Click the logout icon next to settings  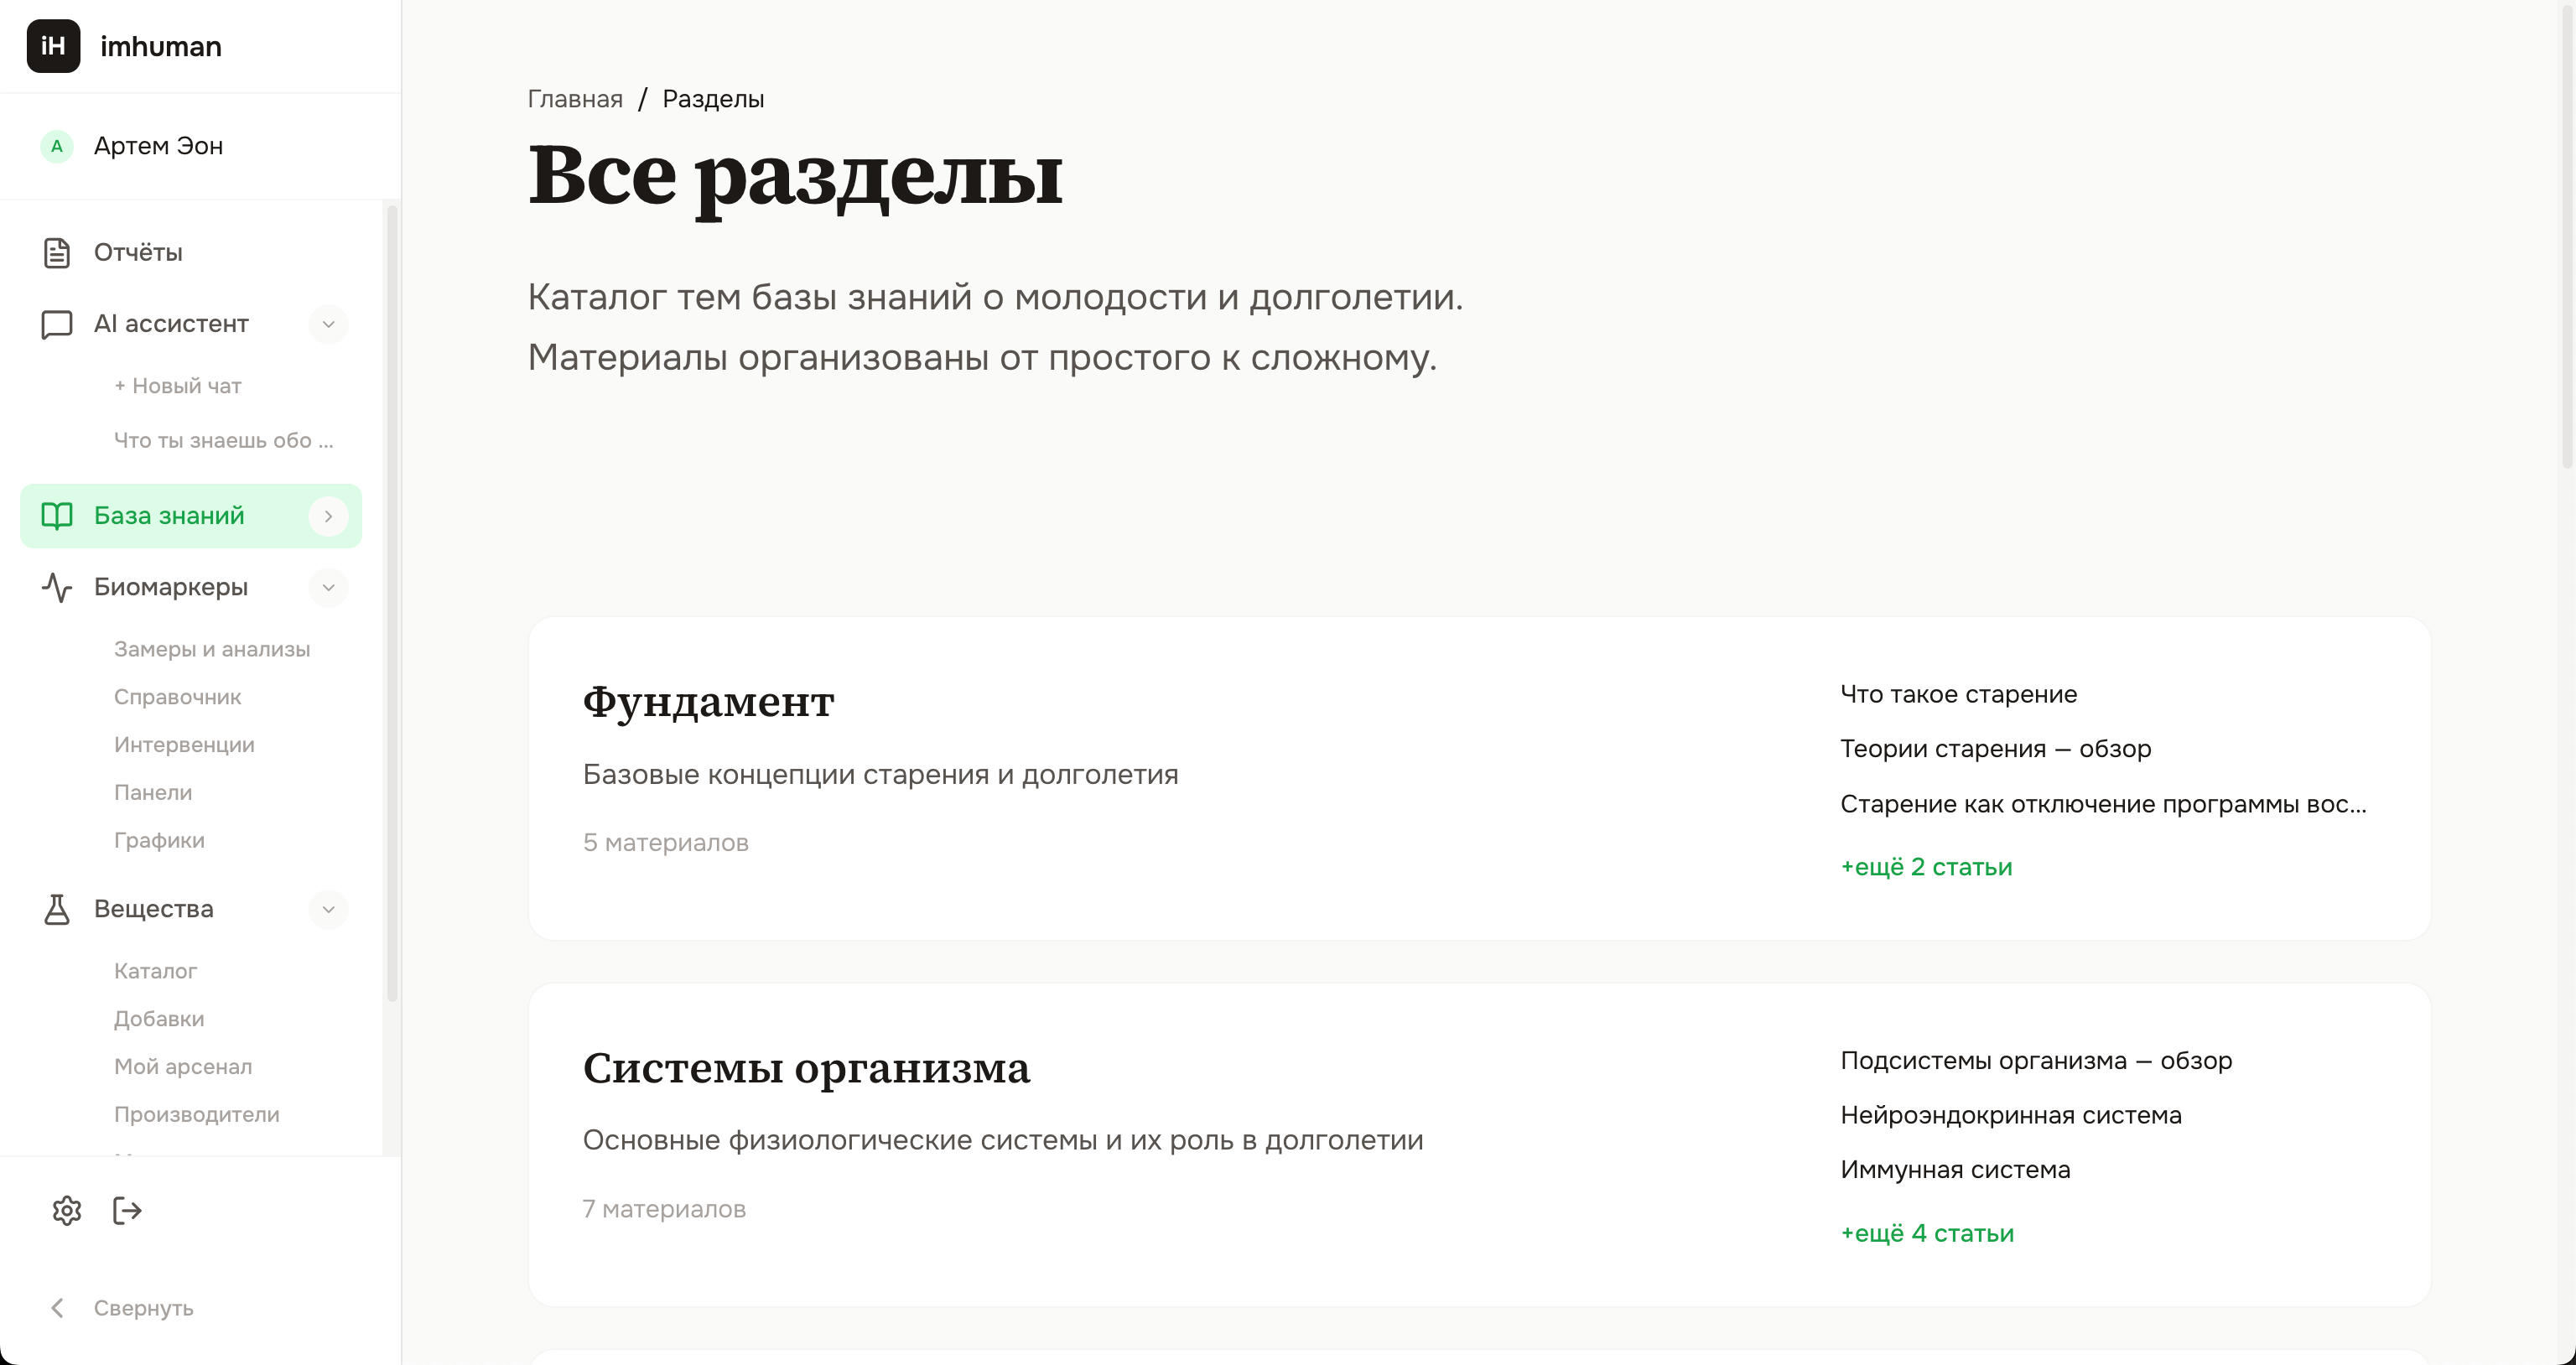coord(127,1210)
